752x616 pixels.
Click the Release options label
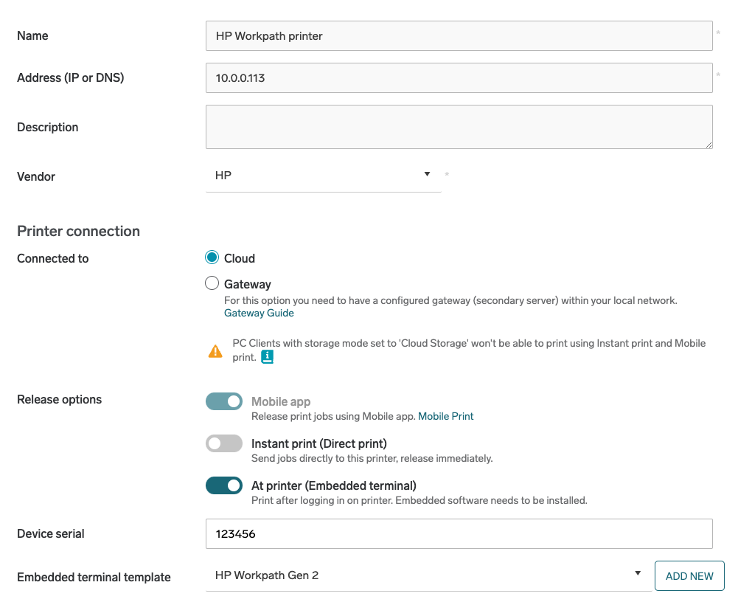tap(59, 399)
